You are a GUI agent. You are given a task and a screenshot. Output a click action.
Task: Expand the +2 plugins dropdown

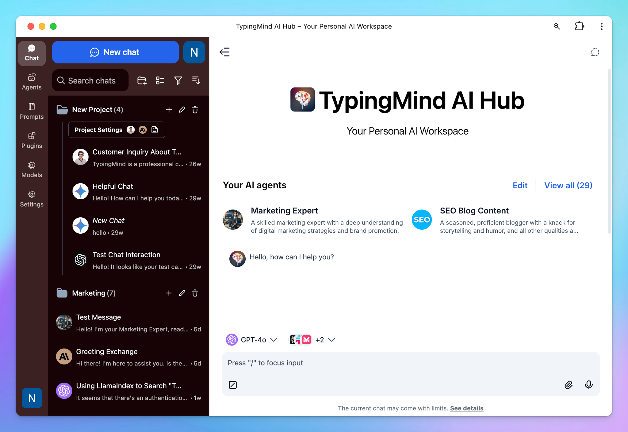[x=325, y=340]
